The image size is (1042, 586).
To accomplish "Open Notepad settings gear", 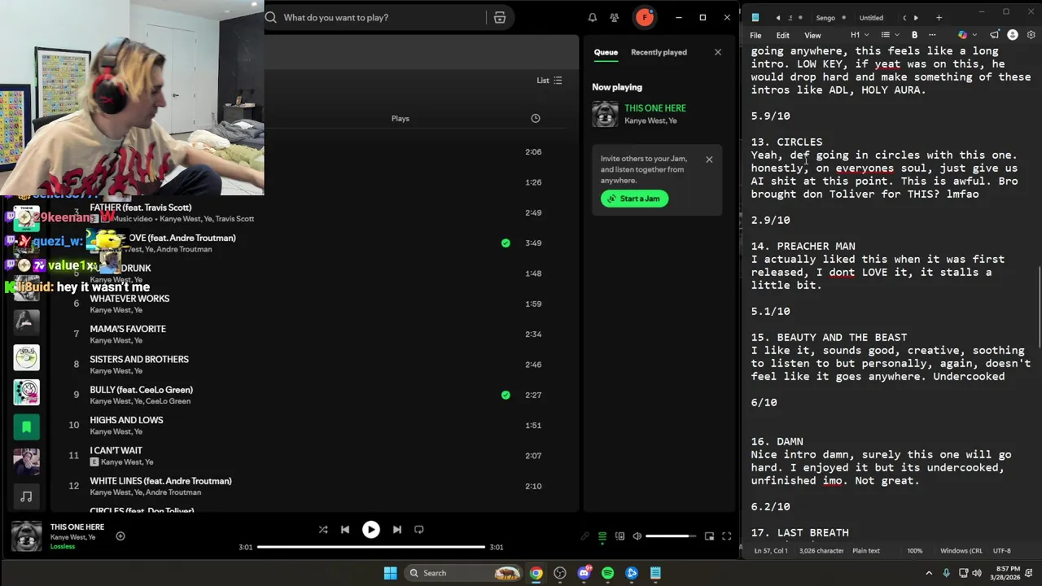I will [1031, 35].
